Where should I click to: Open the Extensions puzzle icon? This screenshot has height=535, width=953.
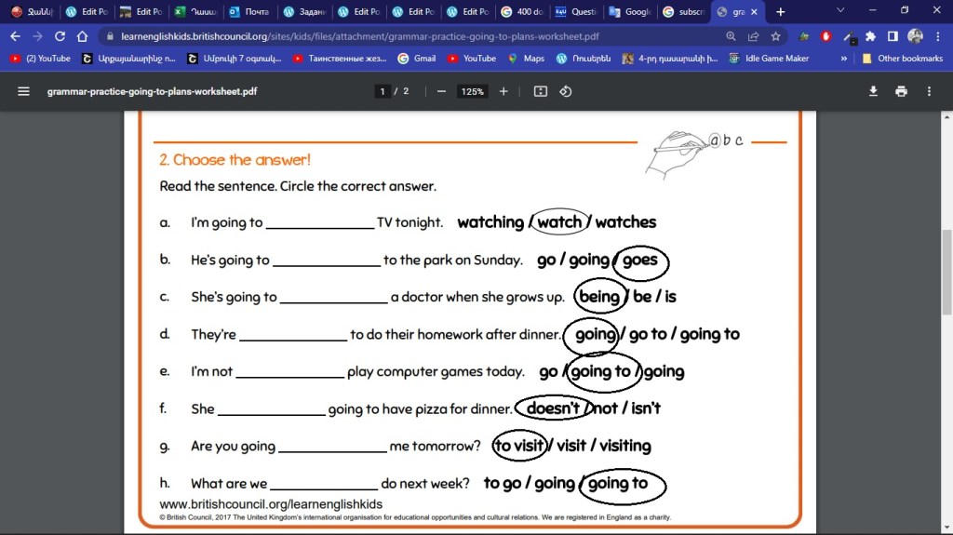coord(870,36)
